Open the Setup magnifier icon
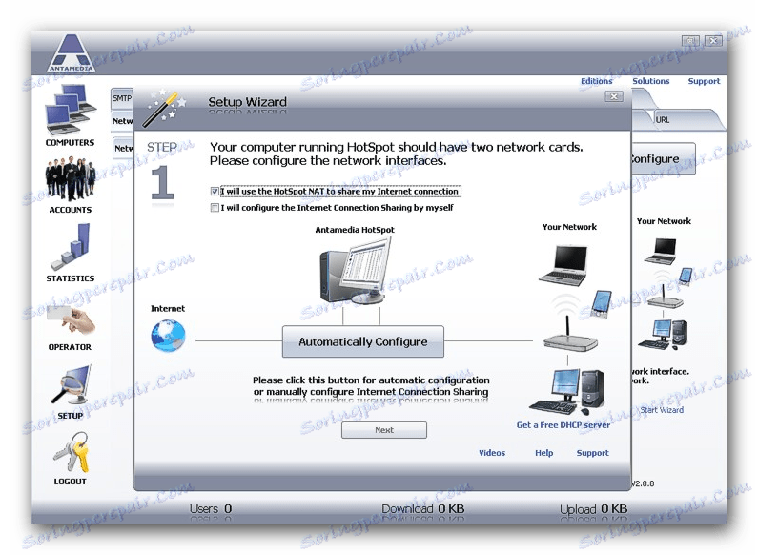Viewport: 758px width, 555px height. click(71, 385)
